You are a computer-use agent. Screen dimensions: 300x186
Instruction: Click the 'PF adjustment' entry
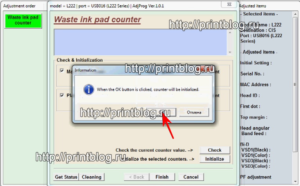(x=256, y=177)
